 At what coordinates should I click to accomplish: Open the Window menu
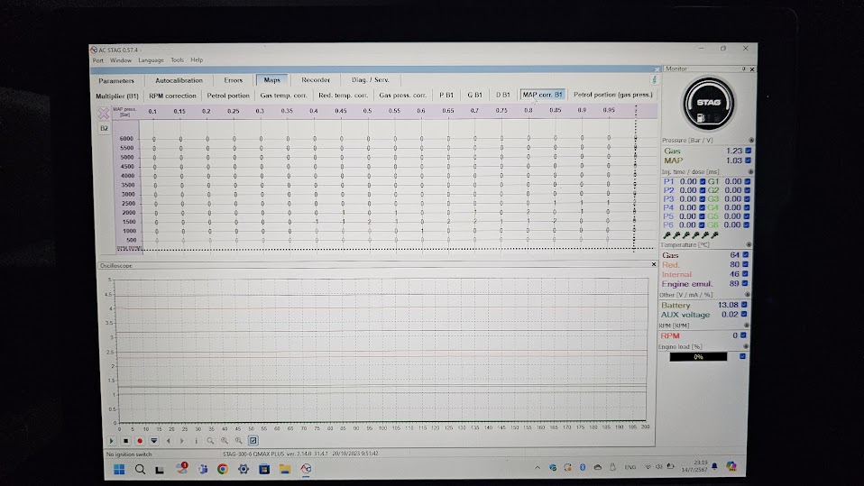[121, 60]
